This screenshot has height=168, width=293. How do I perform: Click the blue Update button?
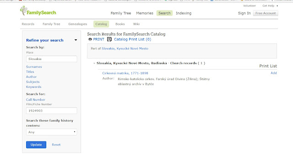36,145
